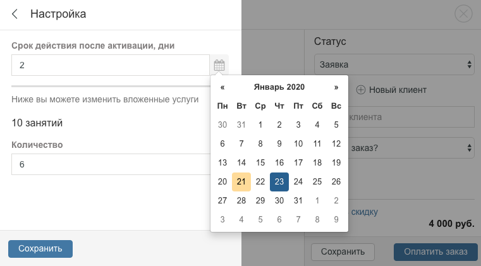This screenshot has width=481, height=266.
Task: Go to next month with » arrow
Action: 336,87
